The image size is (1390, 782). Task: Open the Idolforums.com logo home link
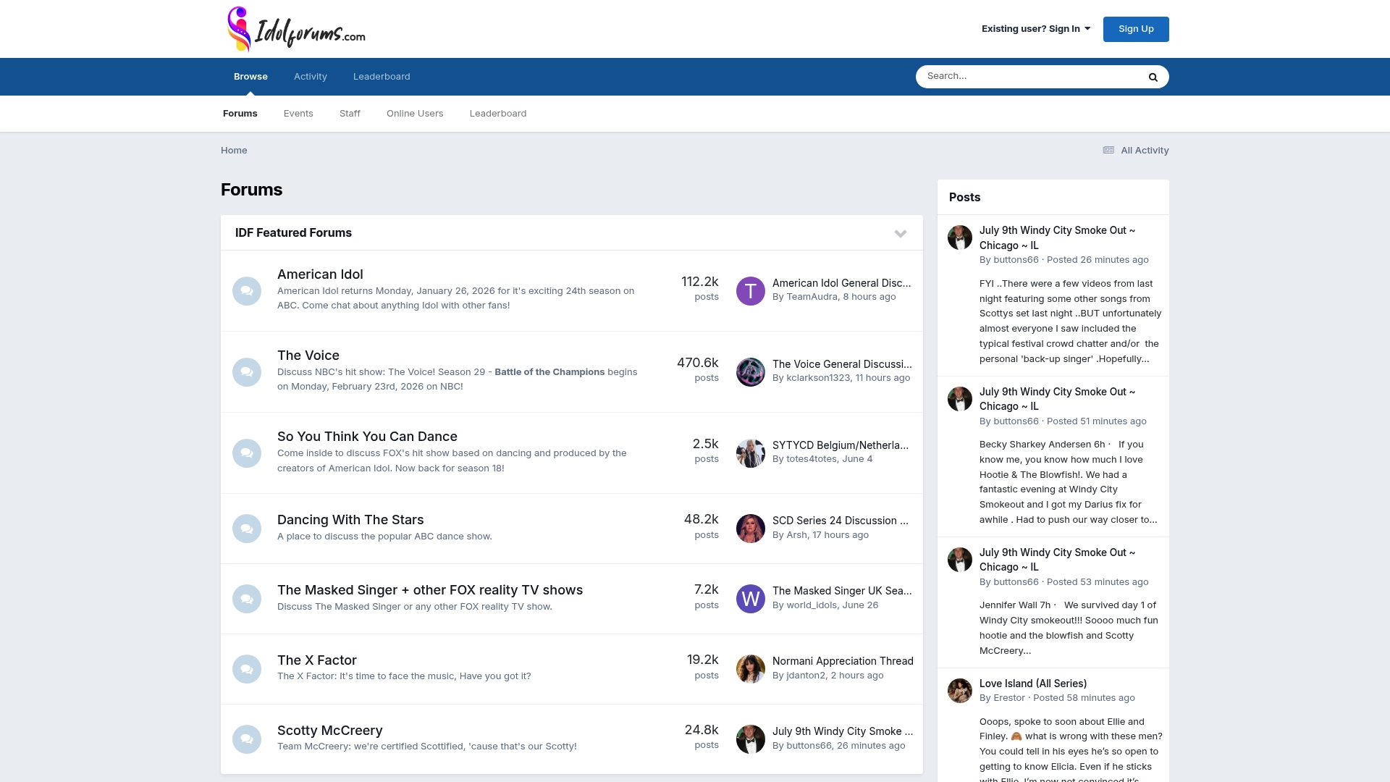(x=296, y=29)
